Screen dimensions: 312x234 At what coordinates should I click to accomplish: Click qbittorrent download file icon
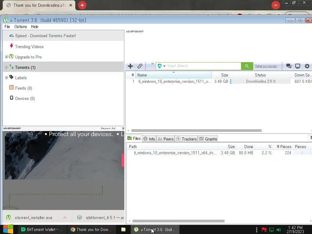[80, 217]
